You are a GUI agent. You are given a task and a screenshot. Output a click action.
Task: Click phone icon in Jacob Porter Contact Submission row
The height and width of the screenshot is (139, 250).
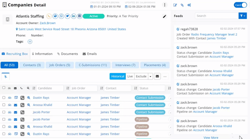(x=22, y=112)
